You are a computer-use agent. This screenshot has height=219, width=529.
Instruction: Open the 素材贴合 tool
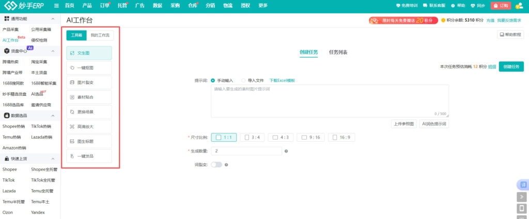[x=89, y=97]
